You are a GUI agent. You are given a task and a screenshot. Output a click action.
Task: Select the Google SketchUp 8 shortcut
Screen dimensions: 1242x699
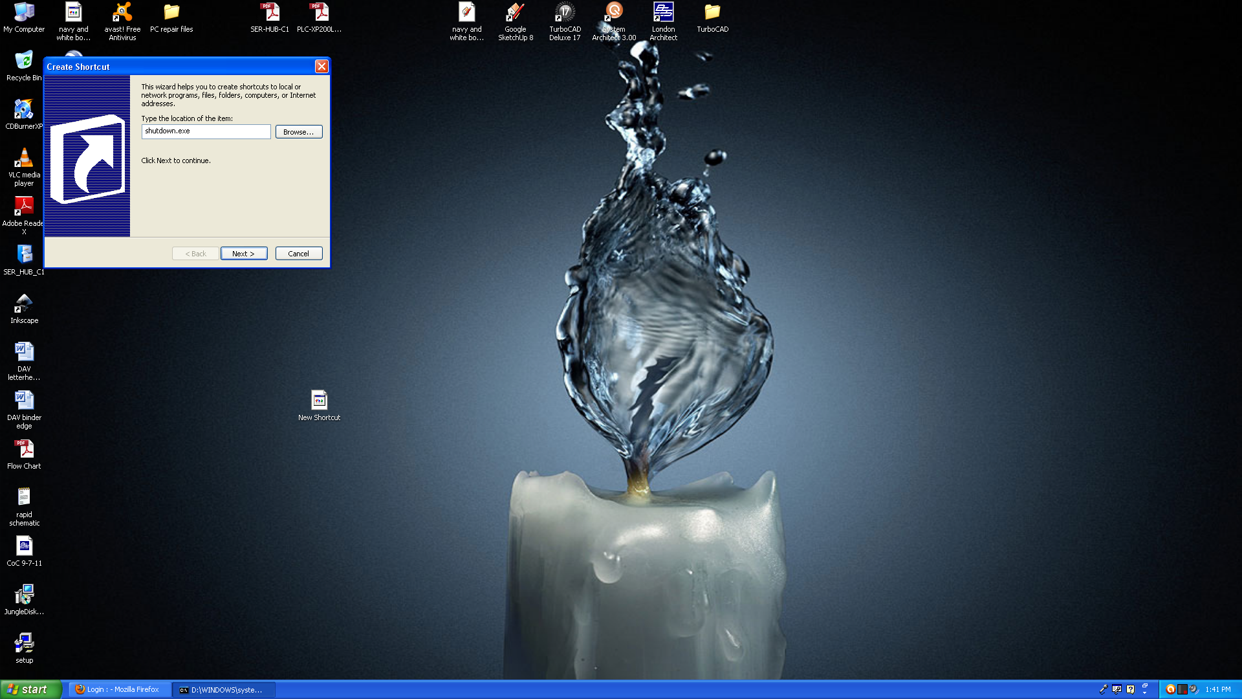(516, 21)
